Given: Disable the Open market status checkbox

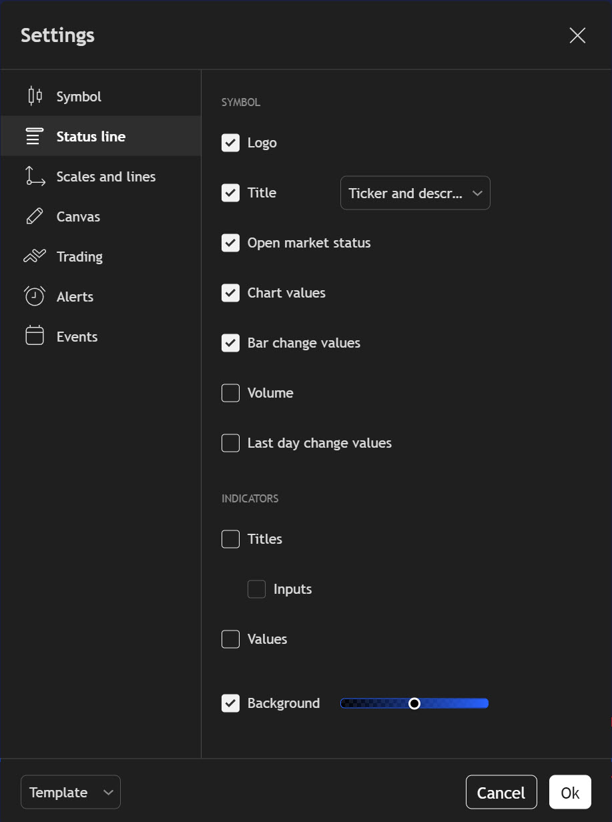Looking at the screenshot, I should [x=230, y=243].
